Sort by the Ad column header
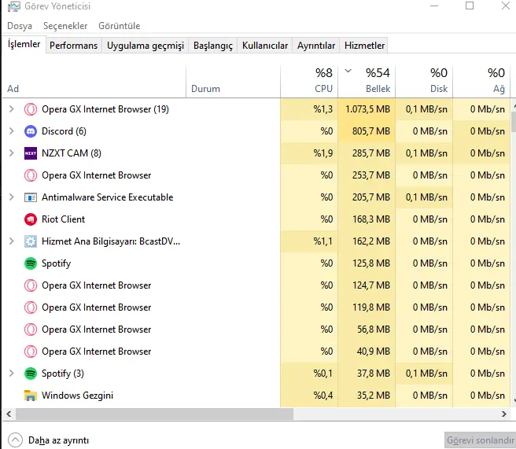This screenshot has width=516, height=449. click(x=94, y=82)
